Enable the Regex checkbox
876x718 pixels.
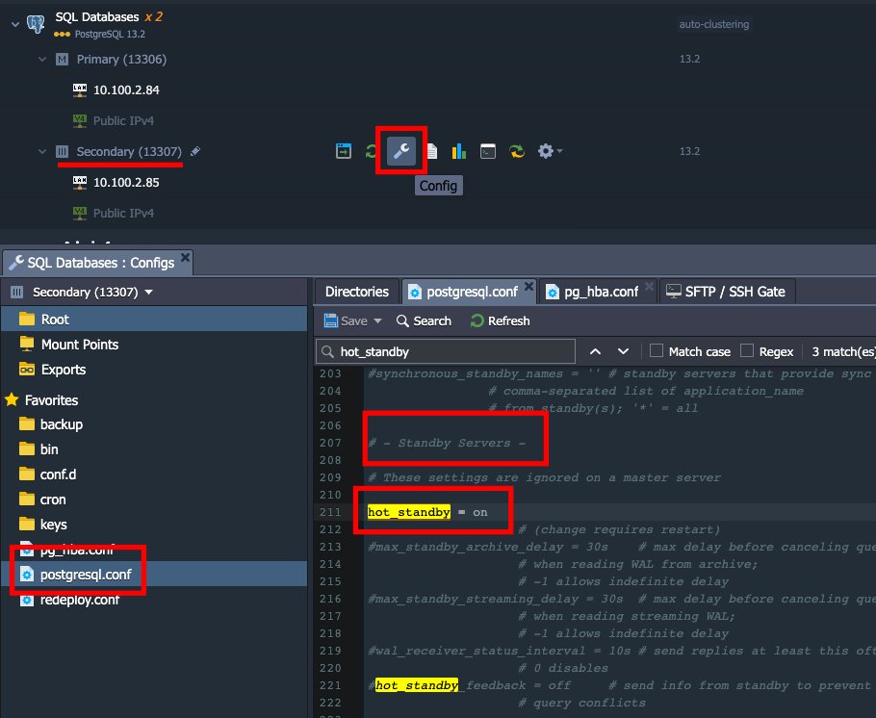point(746,351)
